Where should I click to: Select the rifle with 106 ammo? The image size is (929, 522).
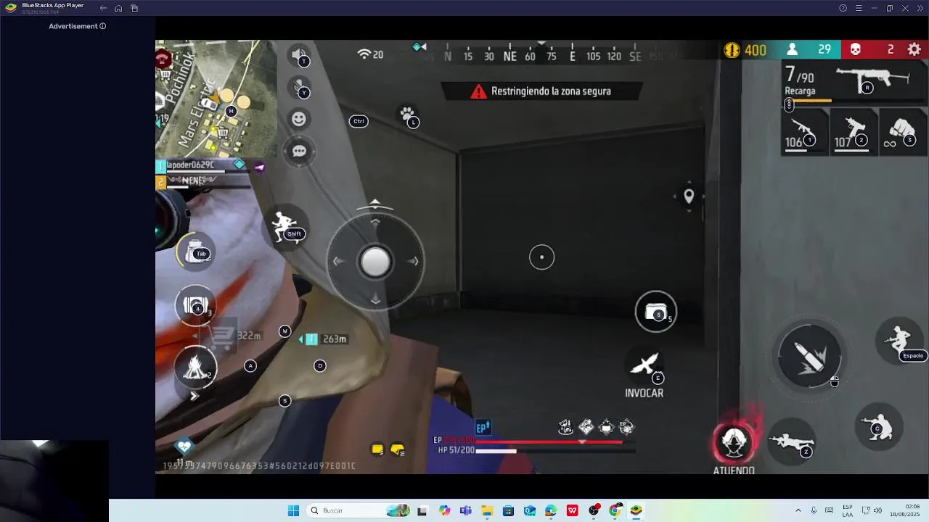coord(803,132)
